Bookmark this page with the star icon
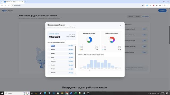 (x=143, y=6)
